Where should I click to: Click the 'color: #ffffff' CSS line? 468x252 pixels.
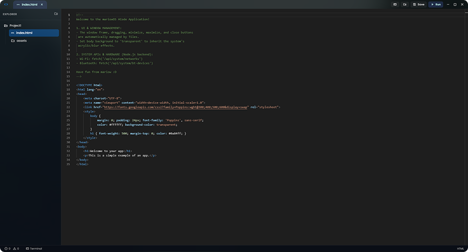point(137,124)
